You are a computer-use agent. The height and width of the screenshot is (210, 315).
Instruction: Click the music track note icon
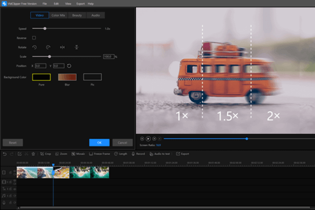pyautogui.click(x=4, y=195)
